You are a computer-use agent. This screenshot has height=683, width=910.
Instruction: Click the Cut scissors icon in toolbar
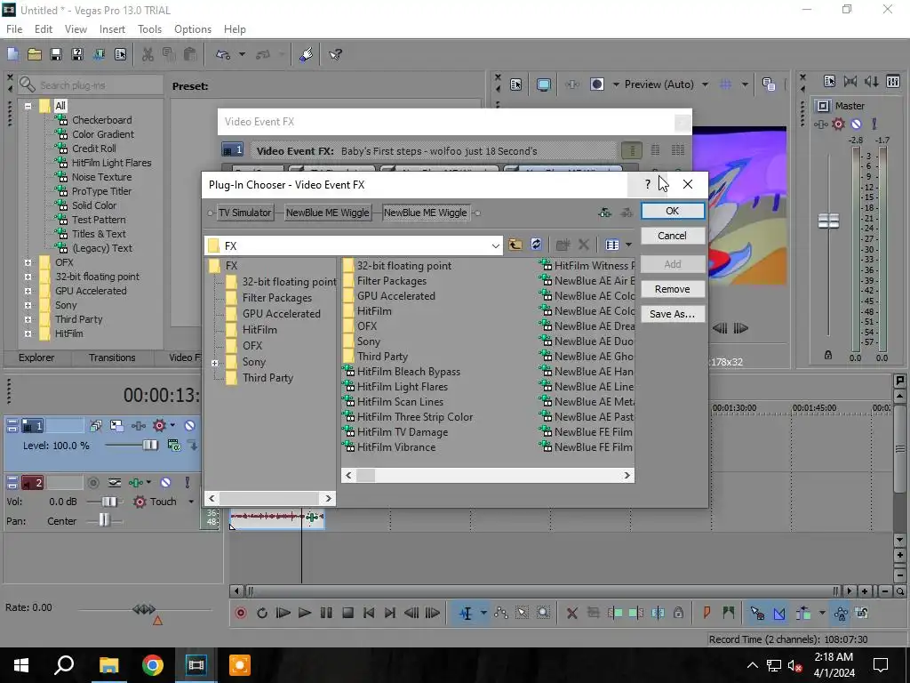click(148, 54)
